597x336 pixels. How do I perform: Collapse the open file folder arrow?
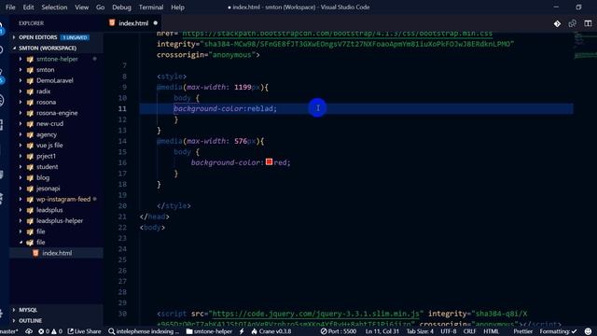click(21, 243)
